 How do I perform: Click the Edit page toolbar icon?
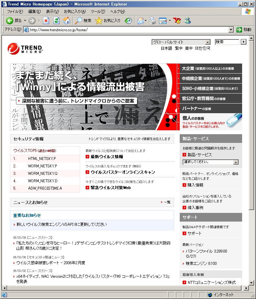click(163, 21)
